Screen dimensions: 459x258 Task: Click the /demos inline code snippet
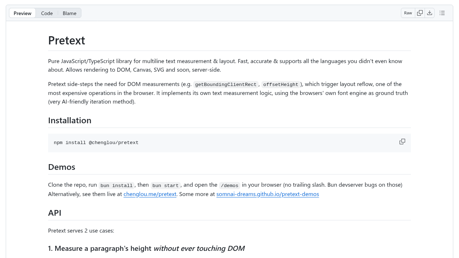coord(229,185)
